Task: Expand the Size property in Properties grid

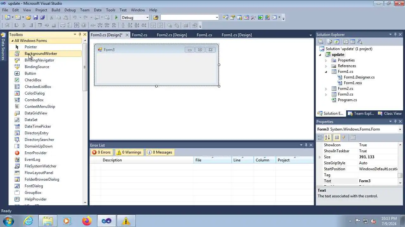Action: 320,157
